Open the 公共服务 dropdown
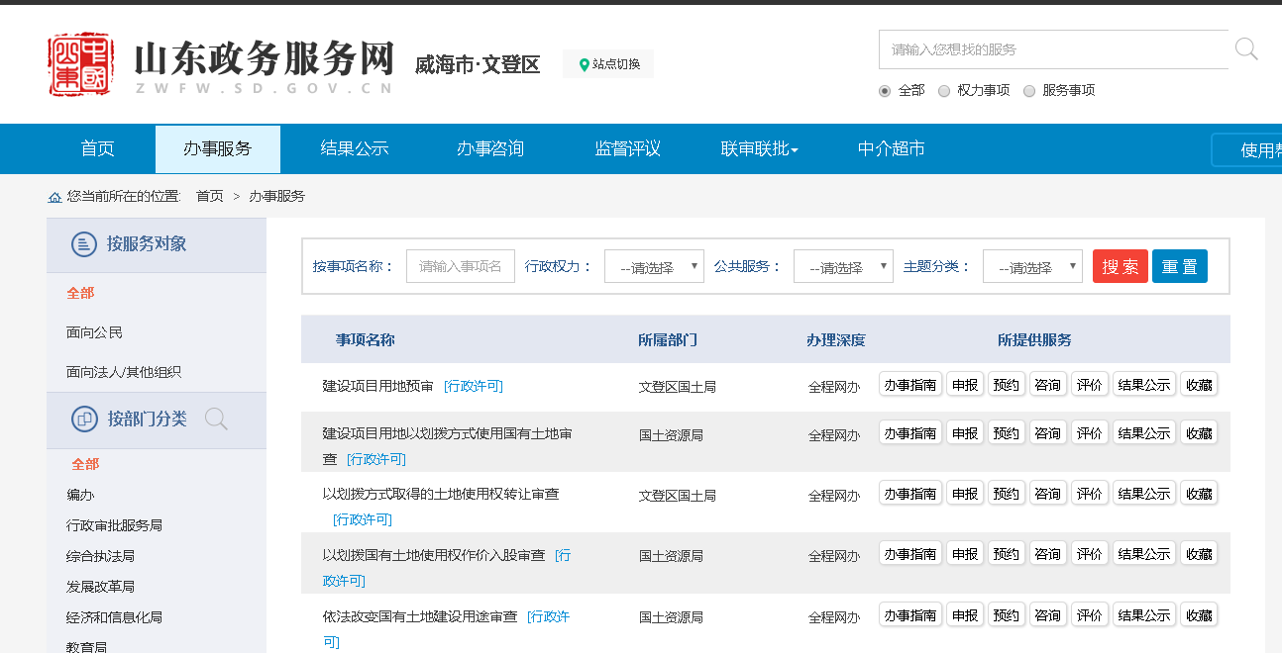This screenshot has height=653, width=1282. (843, 267)
